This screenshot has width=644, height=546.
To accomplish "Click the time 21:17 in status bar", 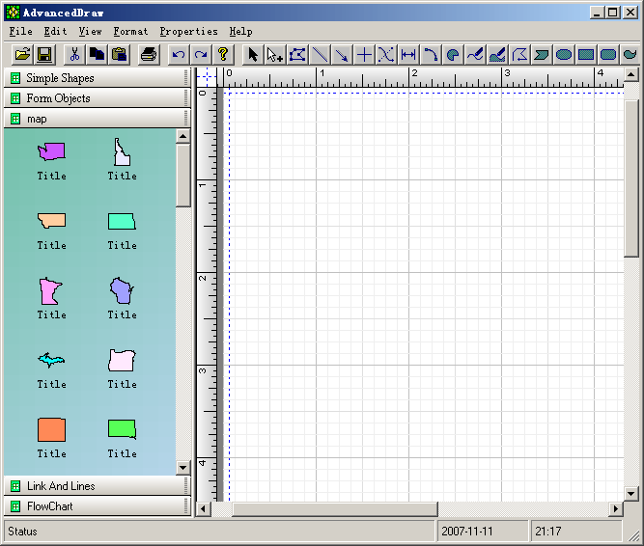I will [x=547, y=532].
